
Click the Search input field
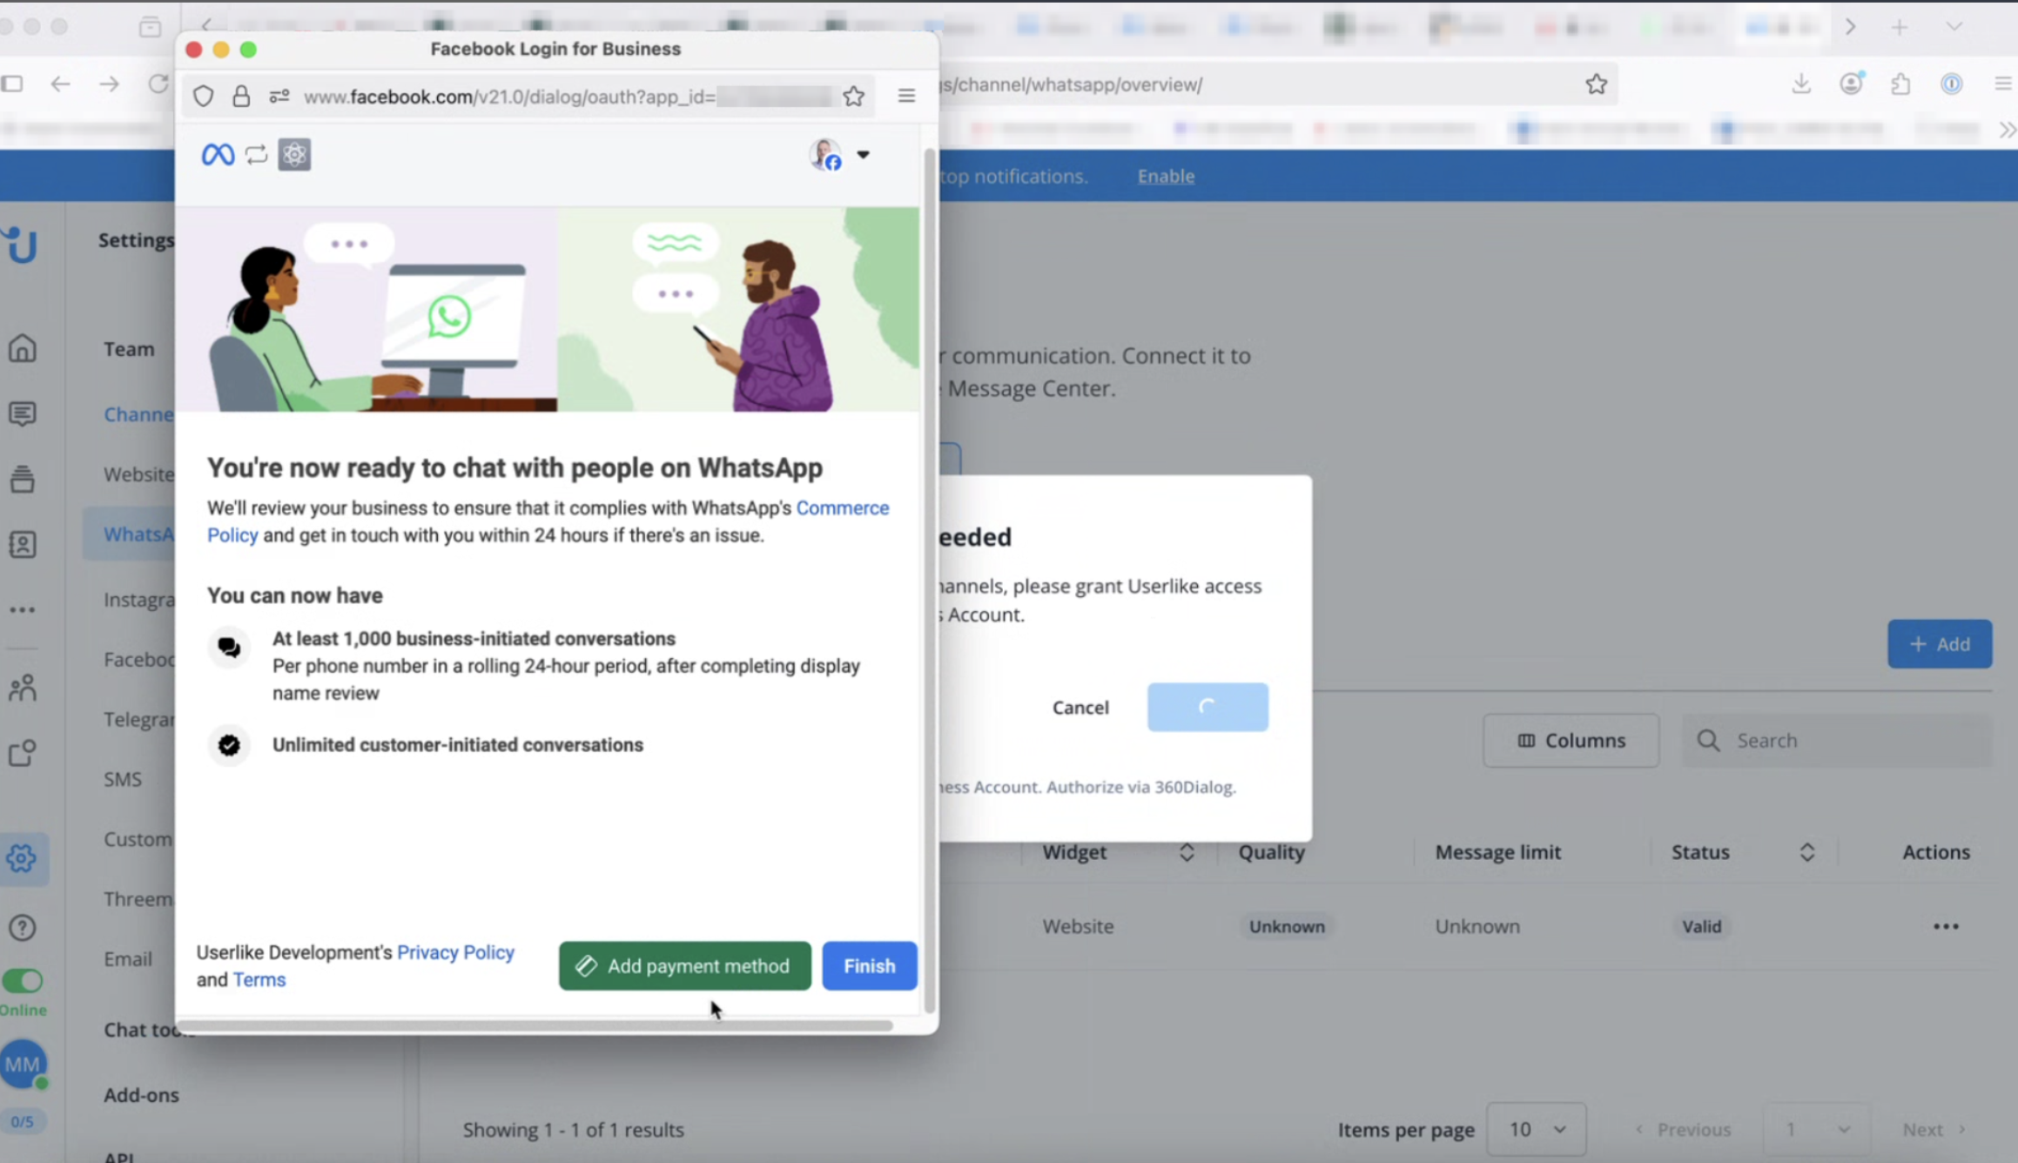[x=1837, y=741]
